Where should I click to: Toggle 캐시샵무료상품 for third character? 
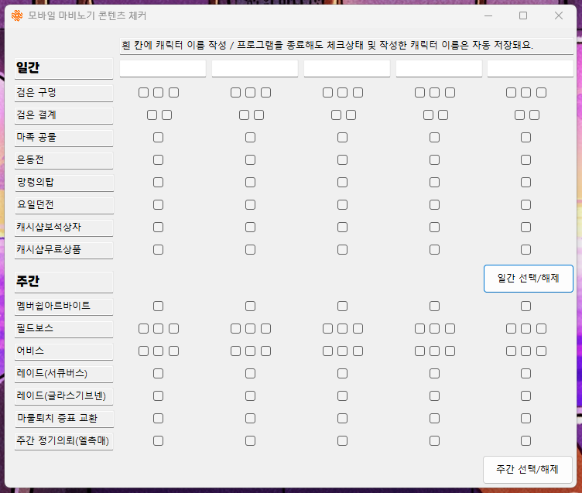343,249
